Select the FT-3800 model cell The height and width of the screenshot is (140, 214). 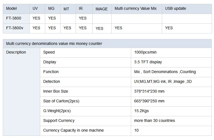16,19
